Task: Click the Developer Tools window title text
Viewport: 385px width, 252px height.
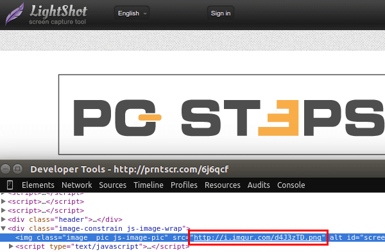Action: [130, 169]
